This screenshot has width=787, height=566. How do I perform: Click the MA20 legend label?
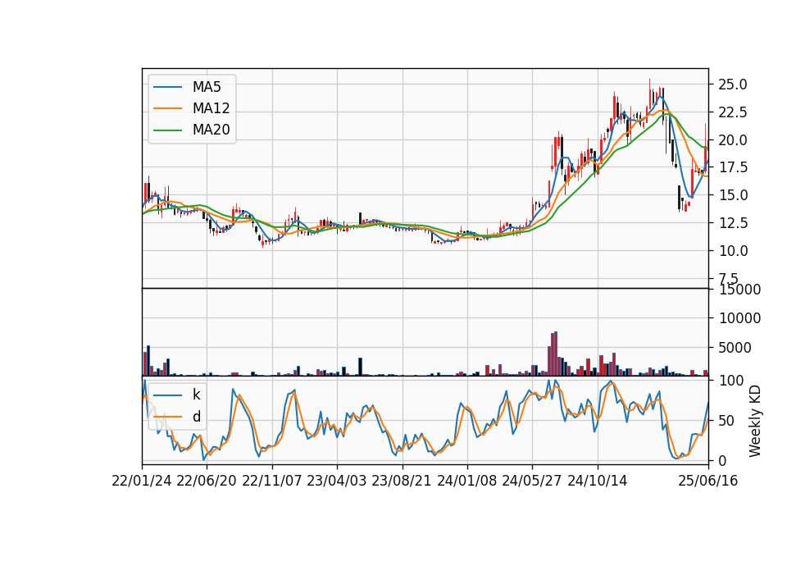click(x=211, y=130)
